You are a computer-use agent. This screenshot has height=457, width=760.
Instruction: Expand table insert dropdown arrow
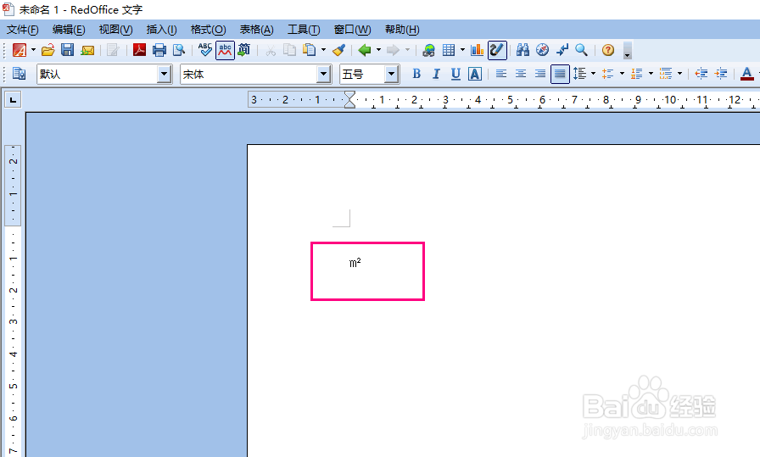[462, 50]
